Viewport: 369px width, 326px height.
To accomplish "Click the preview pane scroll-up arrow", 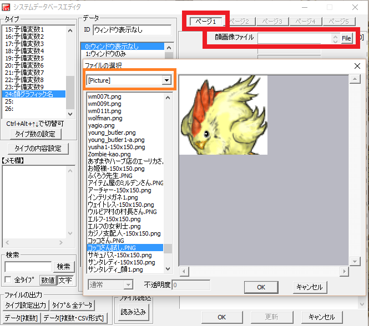I will point(355,79).
